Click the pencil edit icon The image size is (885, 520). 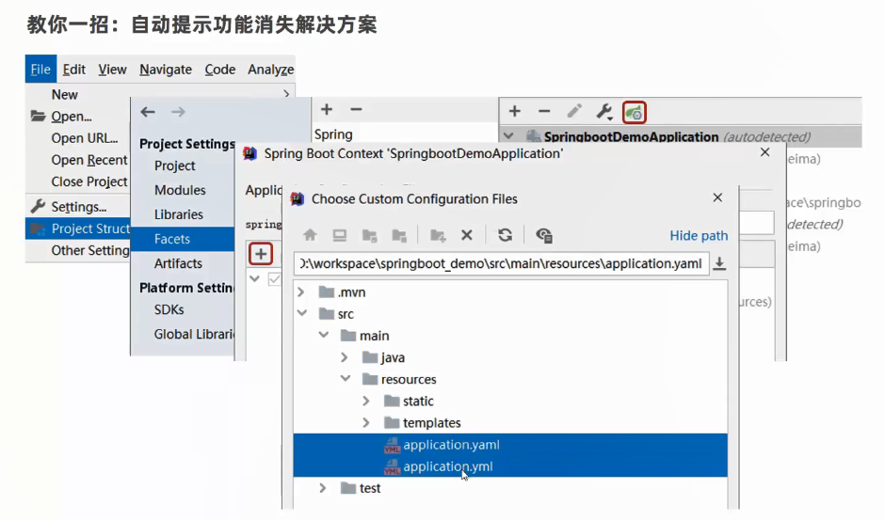point(574,111)
